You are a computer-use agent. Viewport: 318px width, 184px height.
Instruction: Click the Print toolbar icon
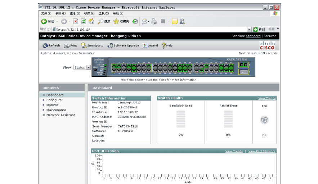(67, 46)
